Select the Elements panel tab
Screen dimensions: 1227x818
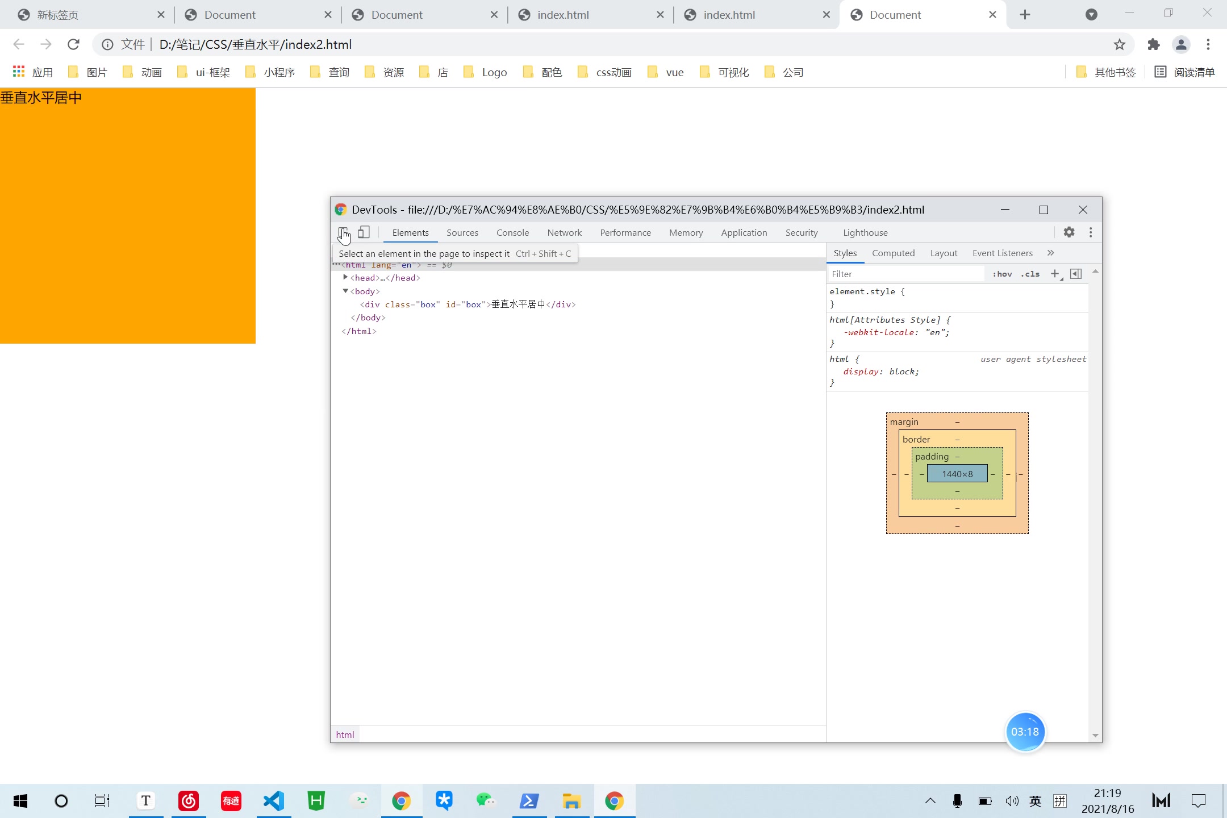click(410, 232)
